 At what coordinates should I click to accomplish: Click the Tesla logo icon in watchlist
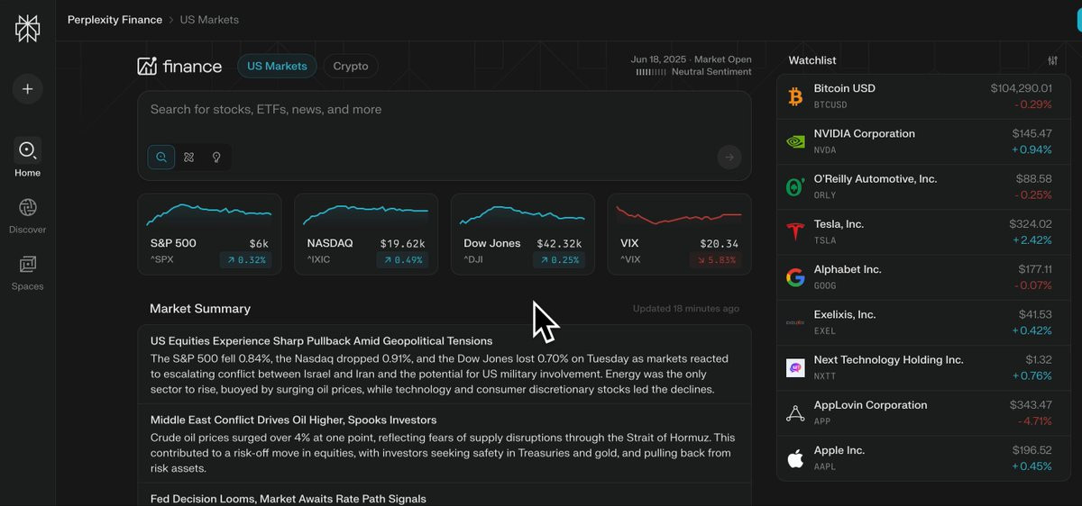tap(795, 231)
